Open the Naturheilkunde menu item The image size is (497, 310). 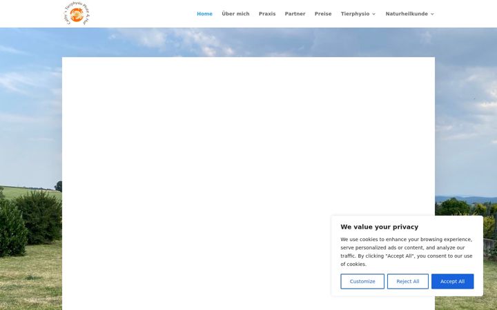point(407,14)
